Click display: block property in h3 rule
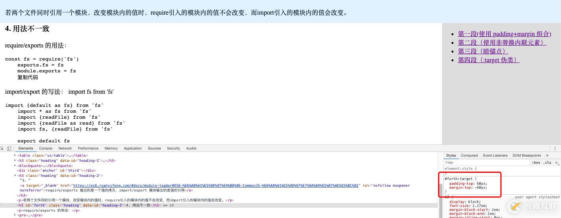561x218 pixels. point(465,202)
